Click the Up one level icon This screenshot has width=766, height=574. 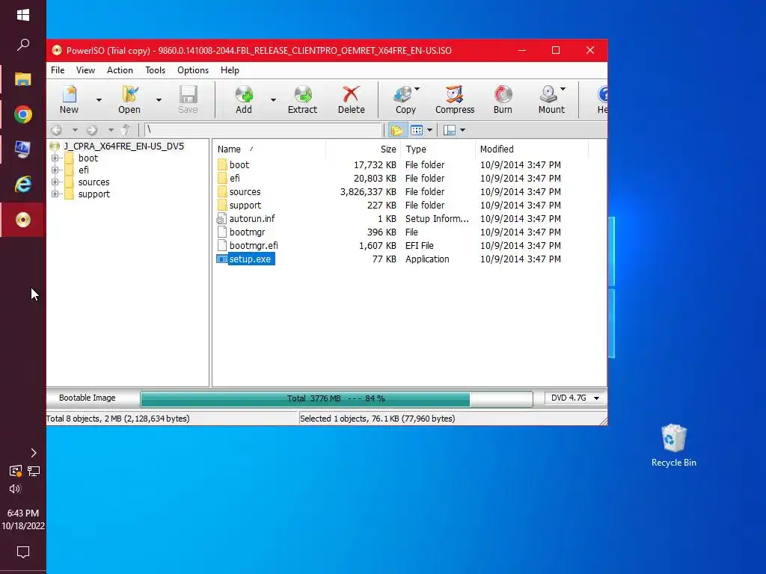[x=126, y=130]
